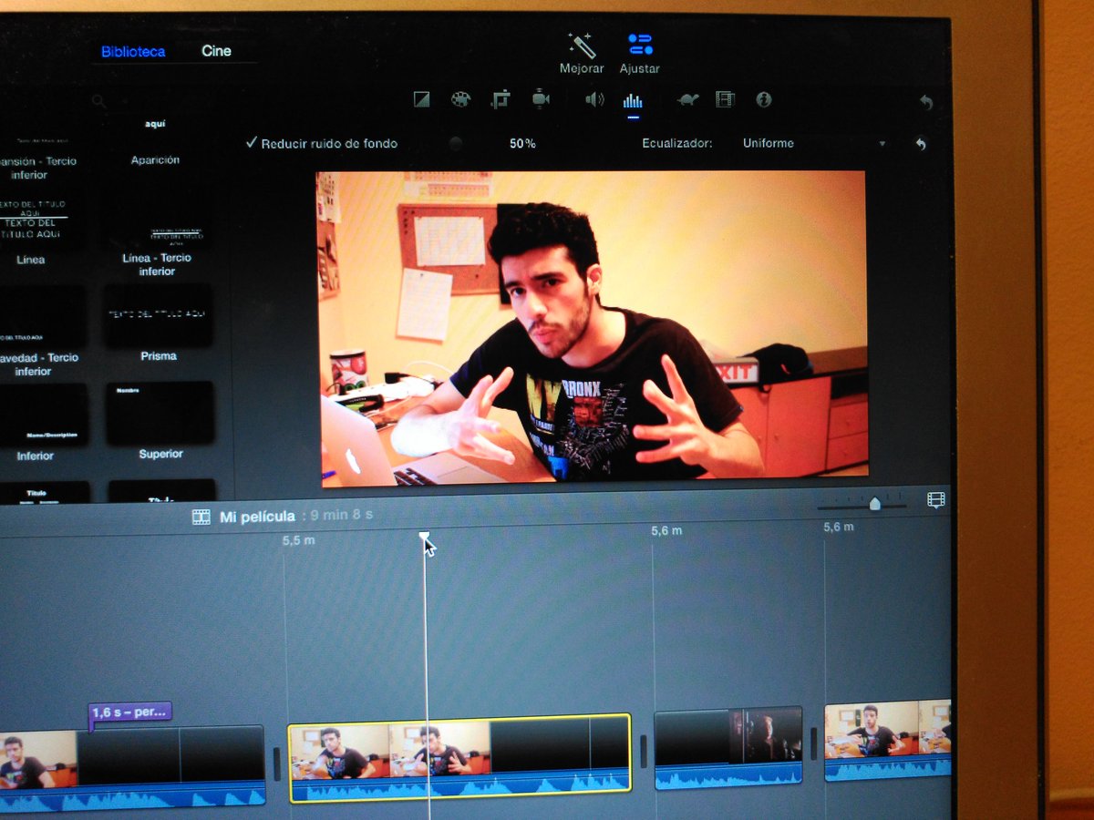The image size is (1094, 820).
Task: Select the Aparición title style
Action: (x=155, y=141)
